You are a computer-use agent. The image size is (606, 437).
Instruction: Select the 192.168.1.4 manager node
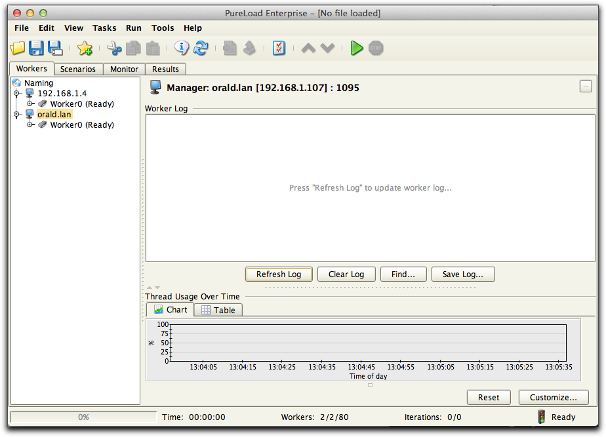click(62, 94)
